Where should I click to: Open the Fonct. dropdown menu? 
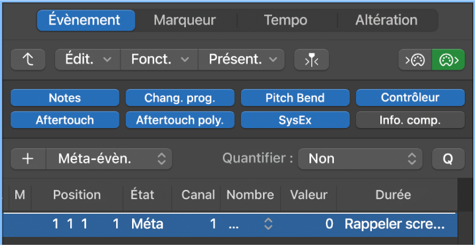point(159,59)
